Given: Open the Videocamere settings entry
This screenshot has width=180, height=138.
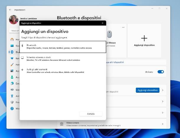Looking at the screenshot, I should coord(112,124).
